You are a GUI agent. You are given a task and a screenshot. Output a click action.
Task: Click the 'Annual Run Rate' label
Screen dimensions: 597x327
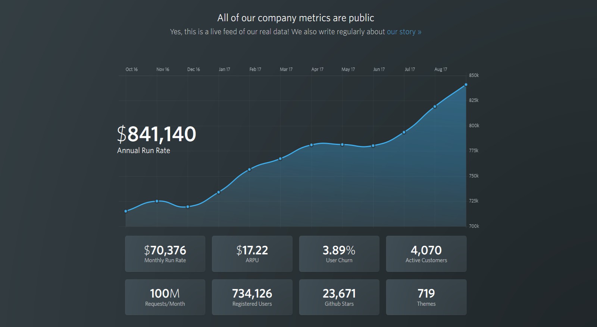click(144, 150)
